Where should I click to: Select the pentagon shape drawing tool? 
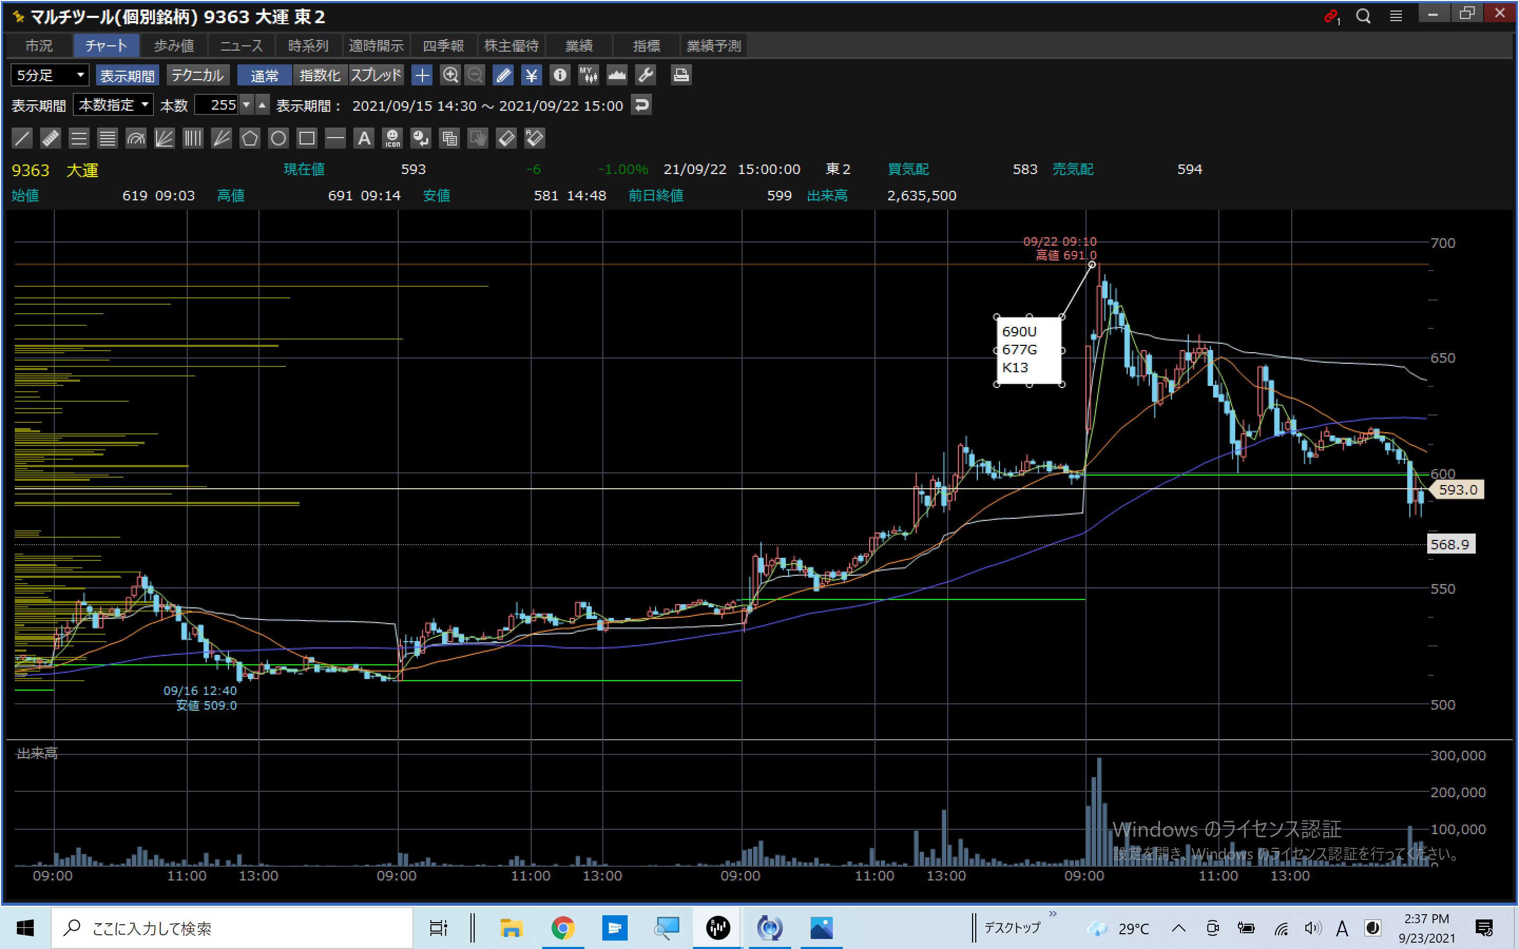(x=250, y=138)
